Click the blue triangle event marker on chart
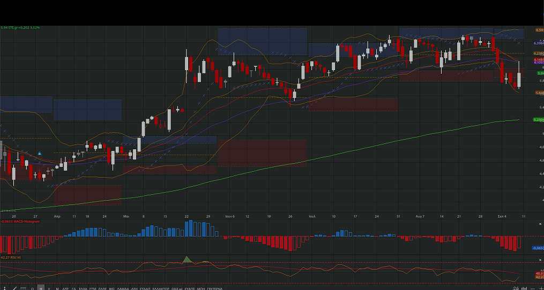 pyautogui.click(x=40, y=153)
